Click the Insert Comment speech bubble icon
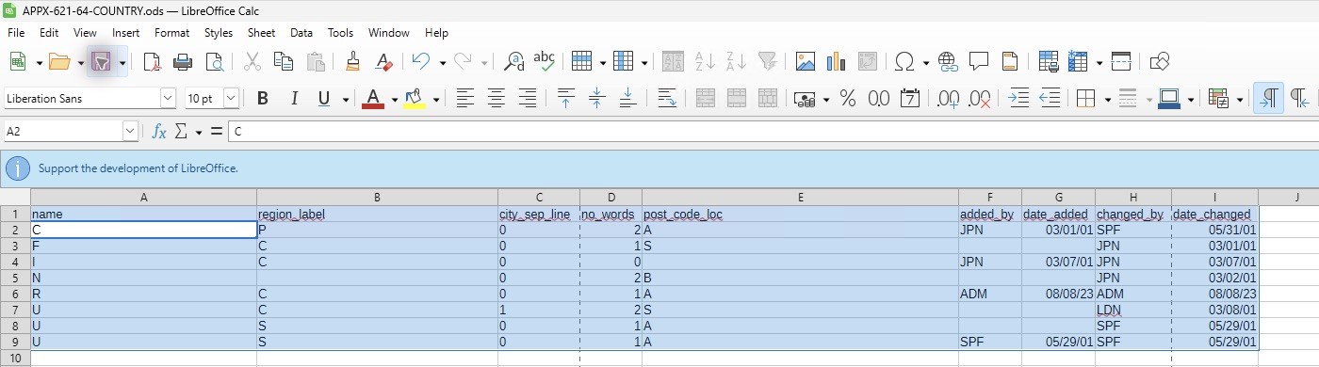Screen dimensions: 1319x367 pyautogui.click(x=979, y=62)
